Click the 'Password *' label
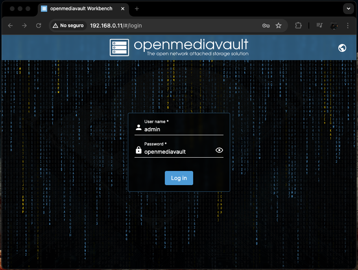The height and width of the screenshot is (270, 358). (155, 144)
